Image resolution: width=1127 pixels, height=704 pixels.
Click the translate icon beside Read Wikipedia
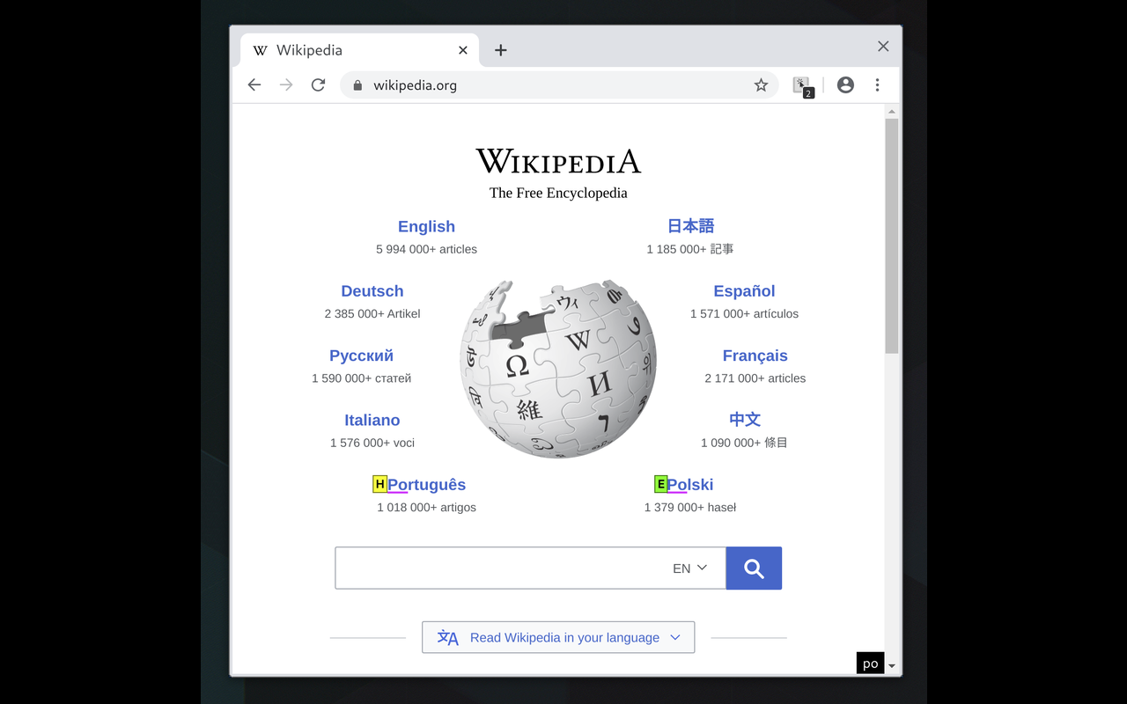pyautogui.click(x=448, y=638)
